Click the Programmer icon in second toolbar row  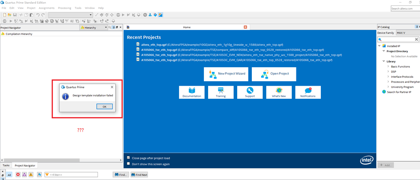point(114,21)
